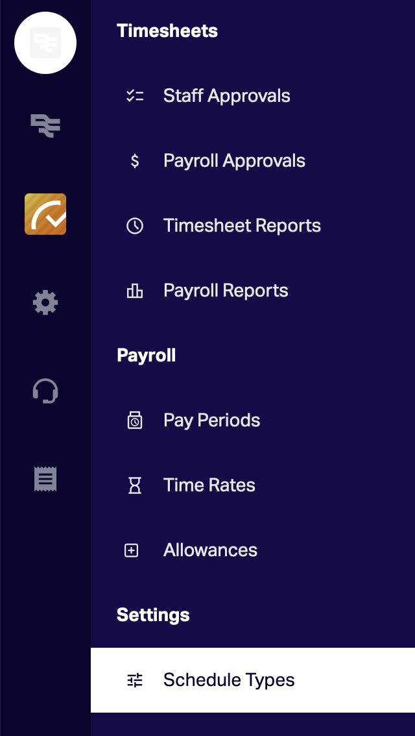Navigate to Timesheet Reports
Screen dimensions: 415x736
(x=242, y=226)
